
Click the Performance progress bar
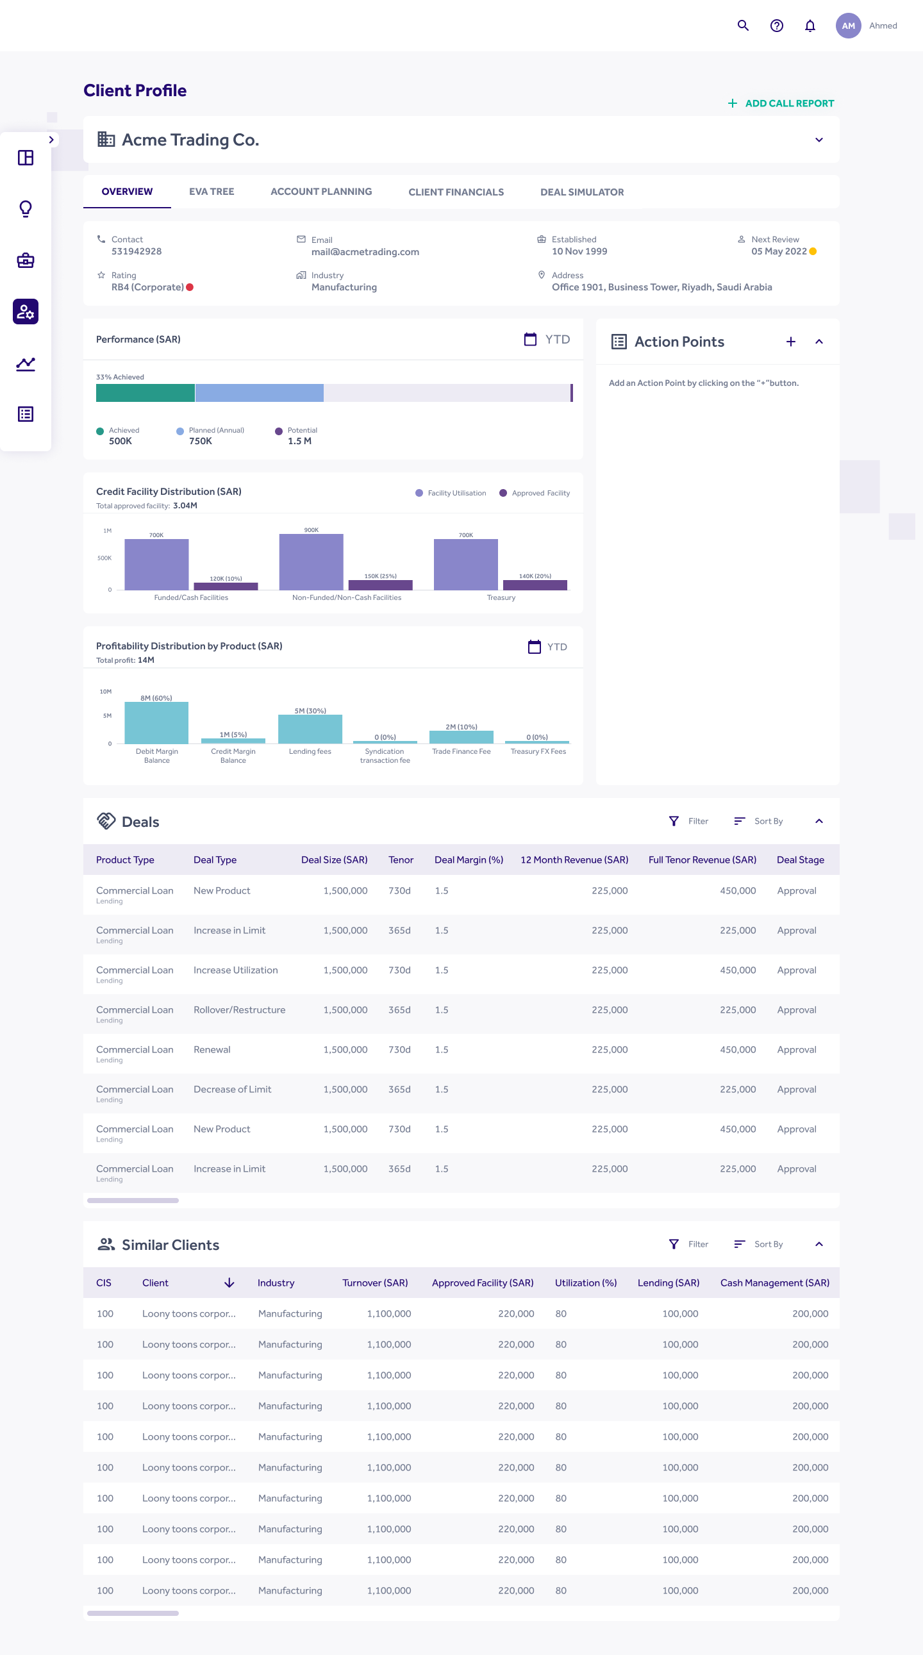pyautogui.click(x=333, y=392)
